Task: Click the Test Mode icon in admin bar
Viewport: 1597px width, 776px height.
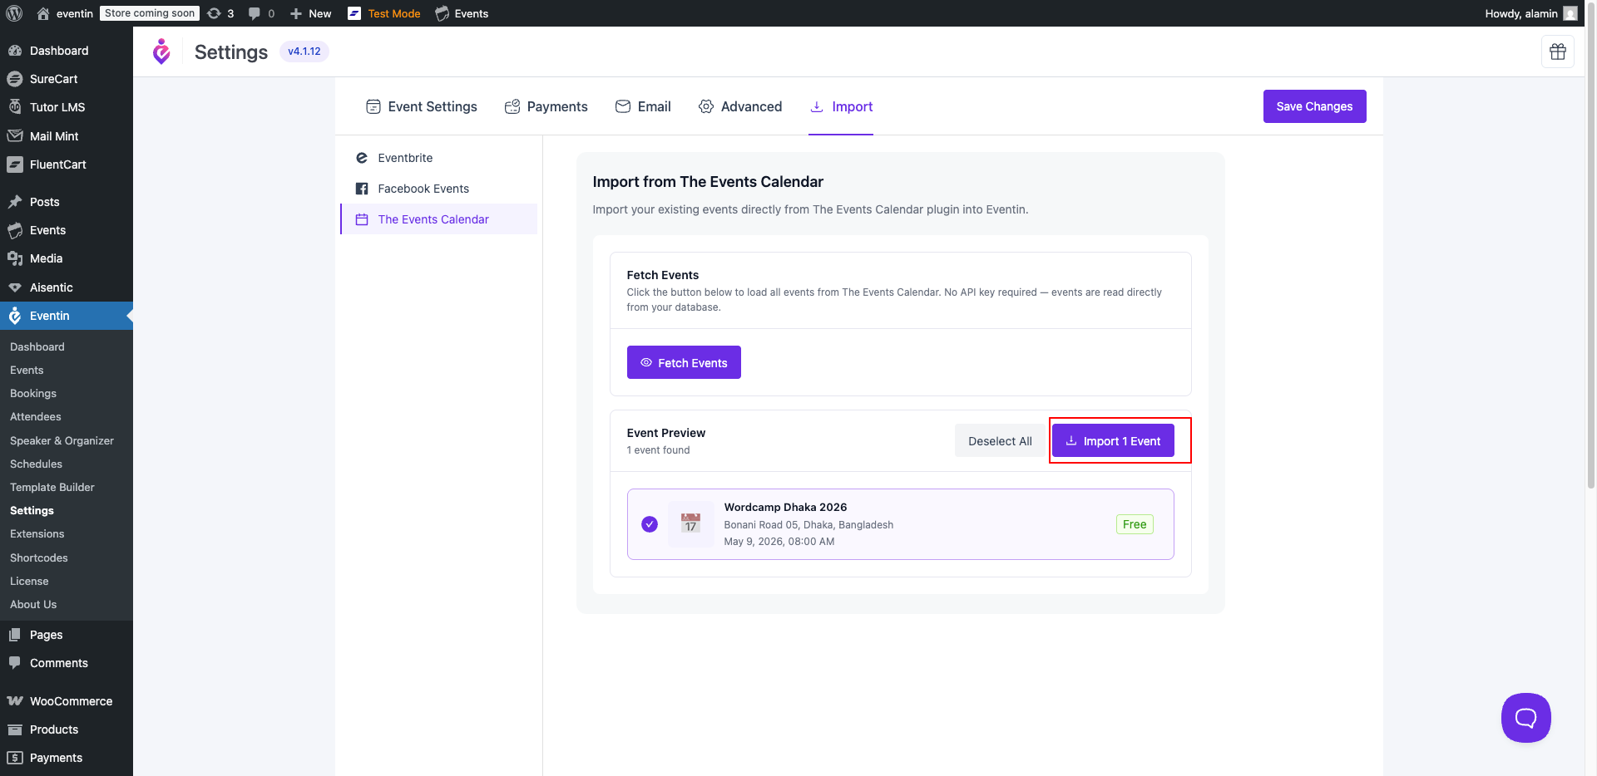Action: click(x=354, y=13)
